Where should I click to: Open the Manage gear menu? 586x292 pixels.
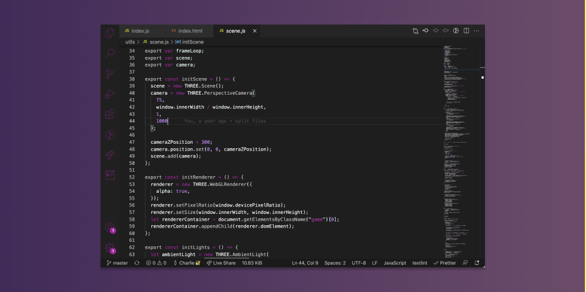coord(110,248)
